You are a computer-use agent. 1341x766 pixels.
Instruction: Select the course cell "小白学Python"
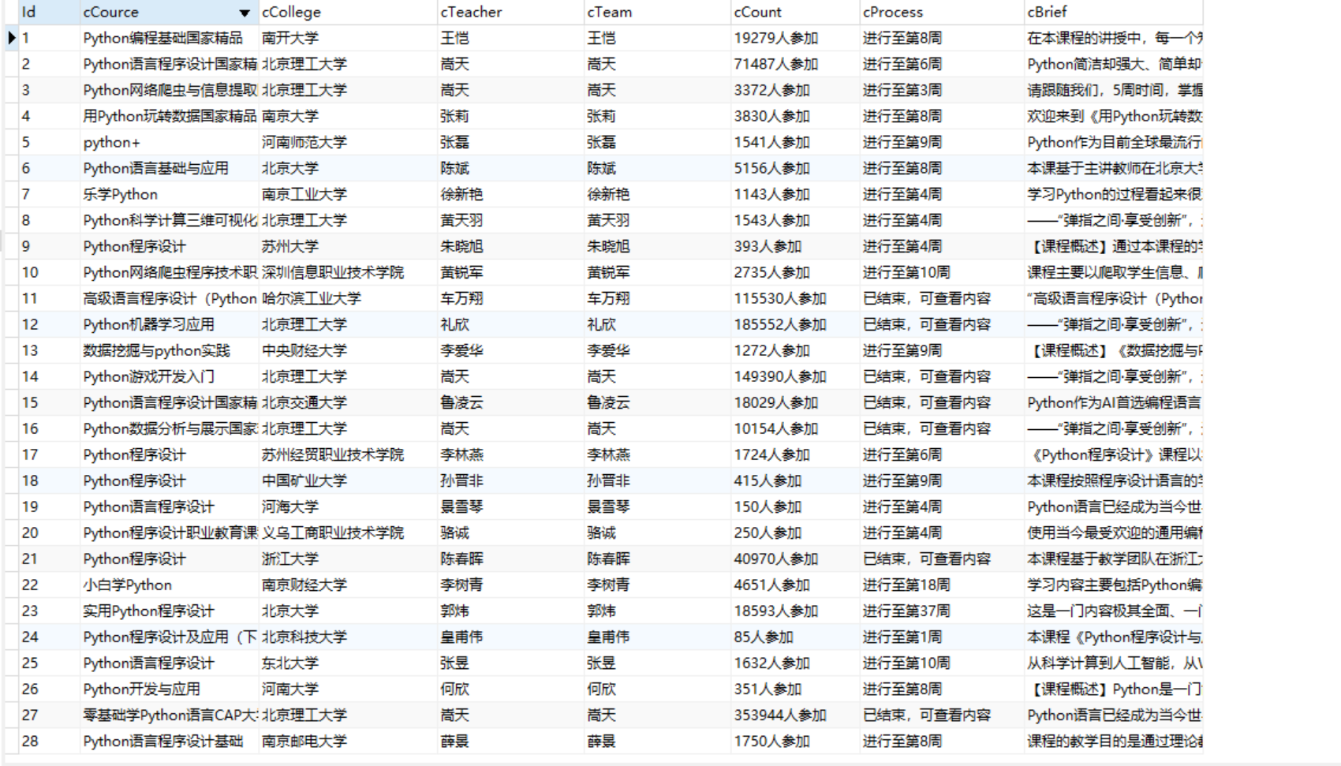point(169,585)
